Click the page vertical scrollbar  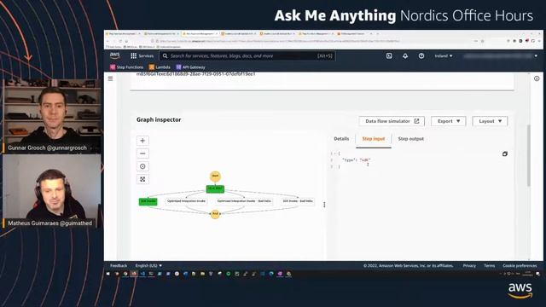coord(529,155)
